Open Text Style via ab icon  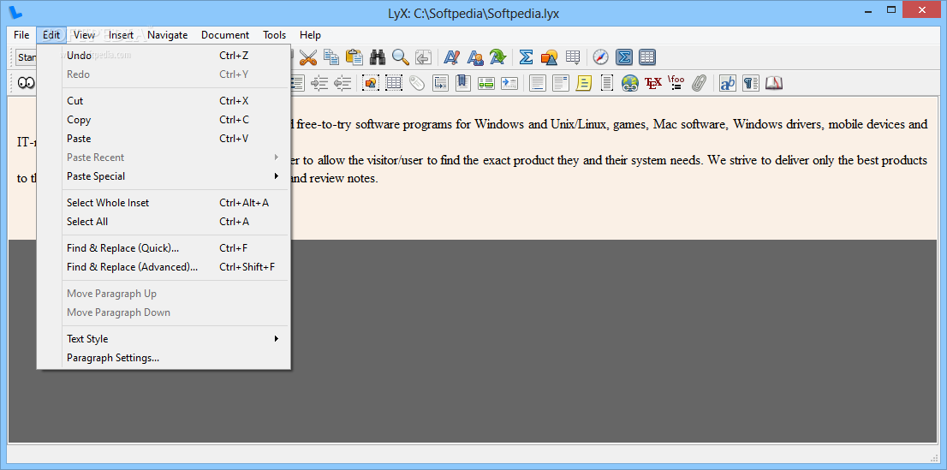click(727, 83)
